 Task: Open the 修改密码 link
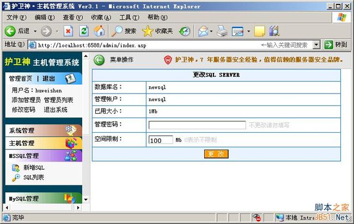23,109
